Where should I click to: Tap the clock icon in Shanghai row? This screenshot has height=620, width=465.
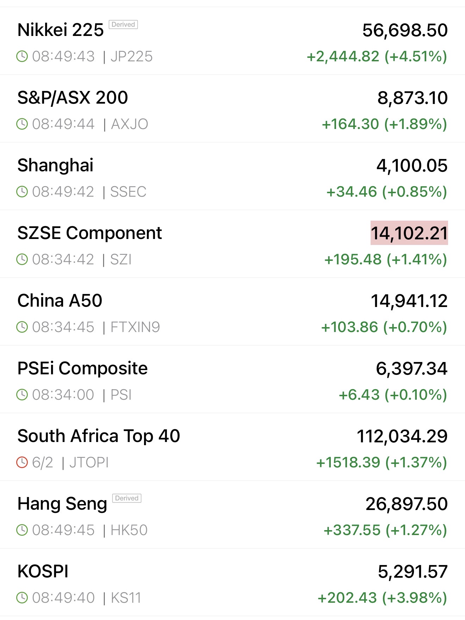[22, 192]
